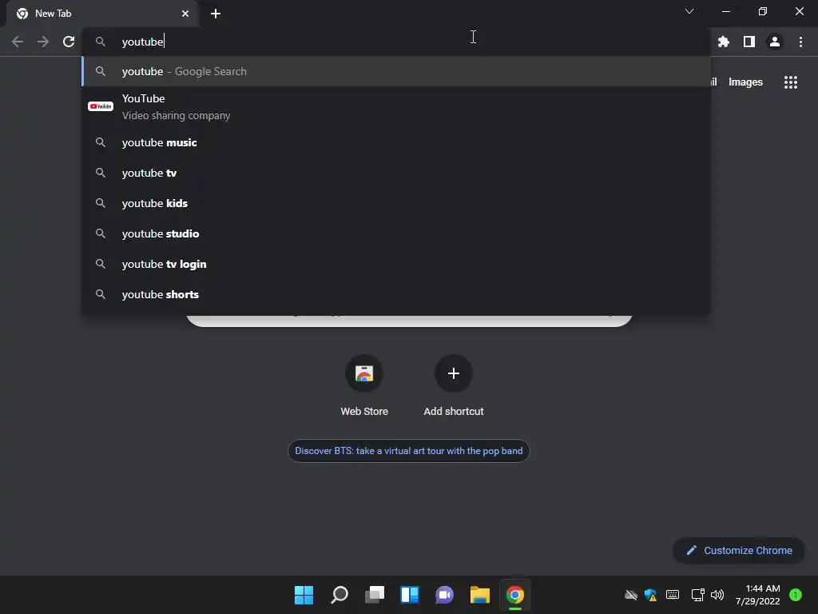Click the OneDrive cloud tray icon

click(631, 595)
